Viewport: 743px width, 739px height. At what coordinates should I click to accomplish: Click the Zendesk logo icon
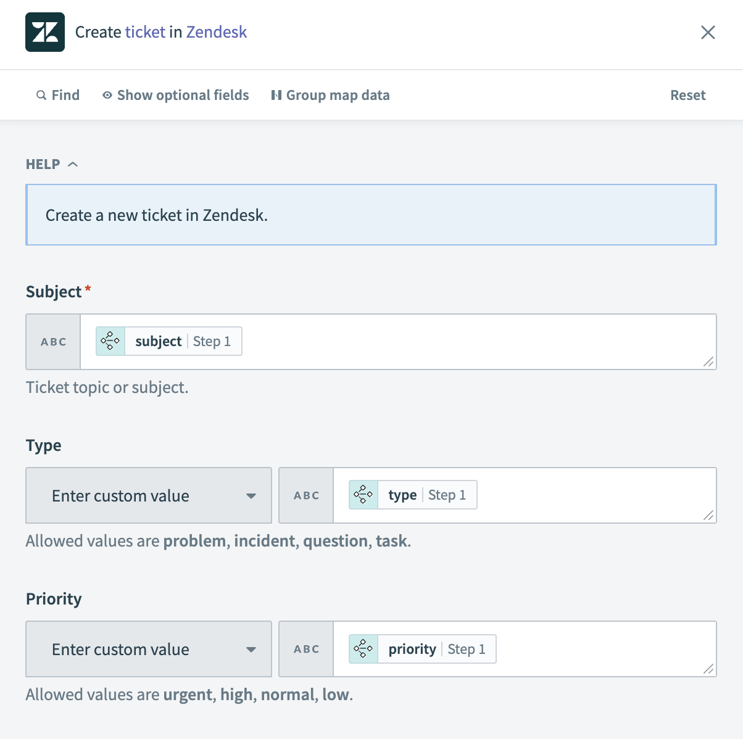pos(45,32)
